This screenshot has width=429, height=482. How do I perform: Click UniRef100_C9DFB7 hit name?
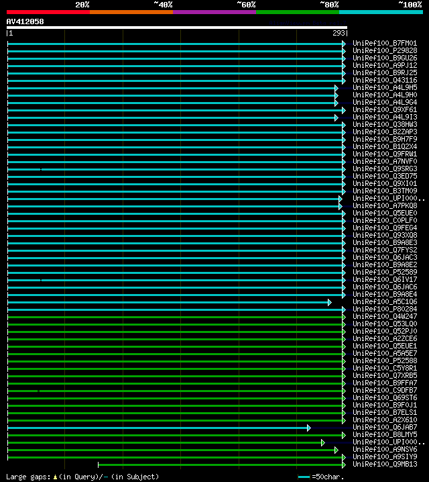click(x=385, y=390)
